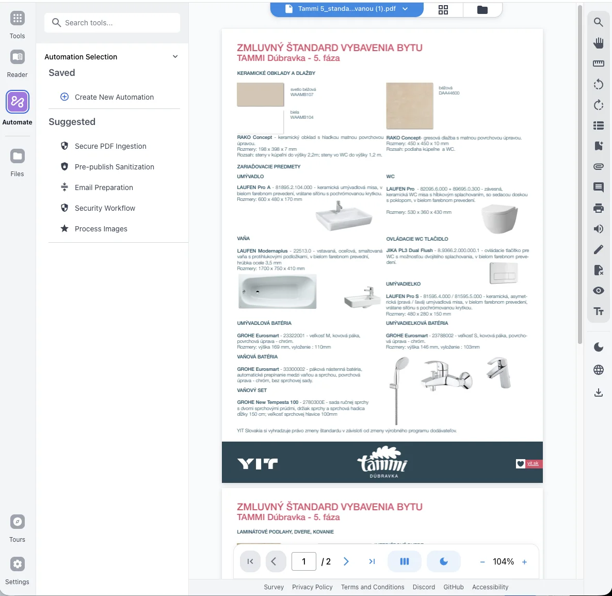Open the list sidebar icon in right rail
Image resolution: width=612 pixels, height=596 pixels.
click(x=598, y=126)
